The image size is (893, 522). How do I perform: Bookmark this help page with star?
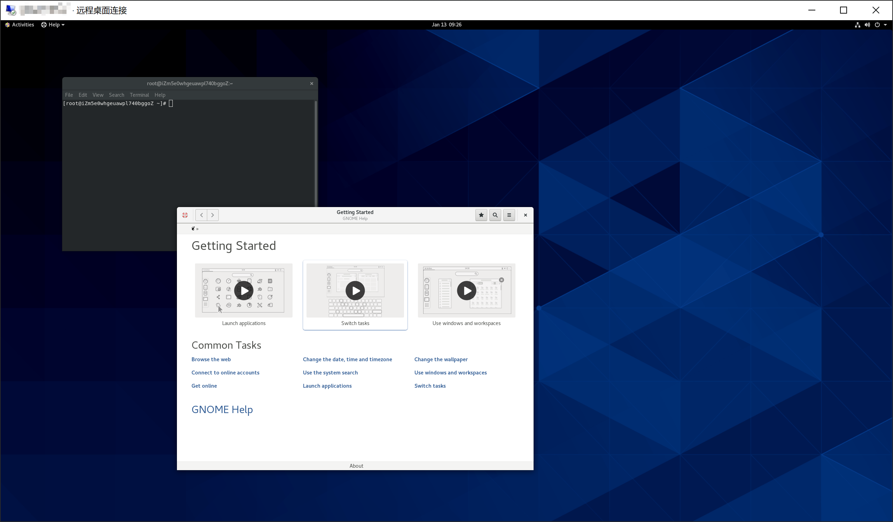[481, 215]
